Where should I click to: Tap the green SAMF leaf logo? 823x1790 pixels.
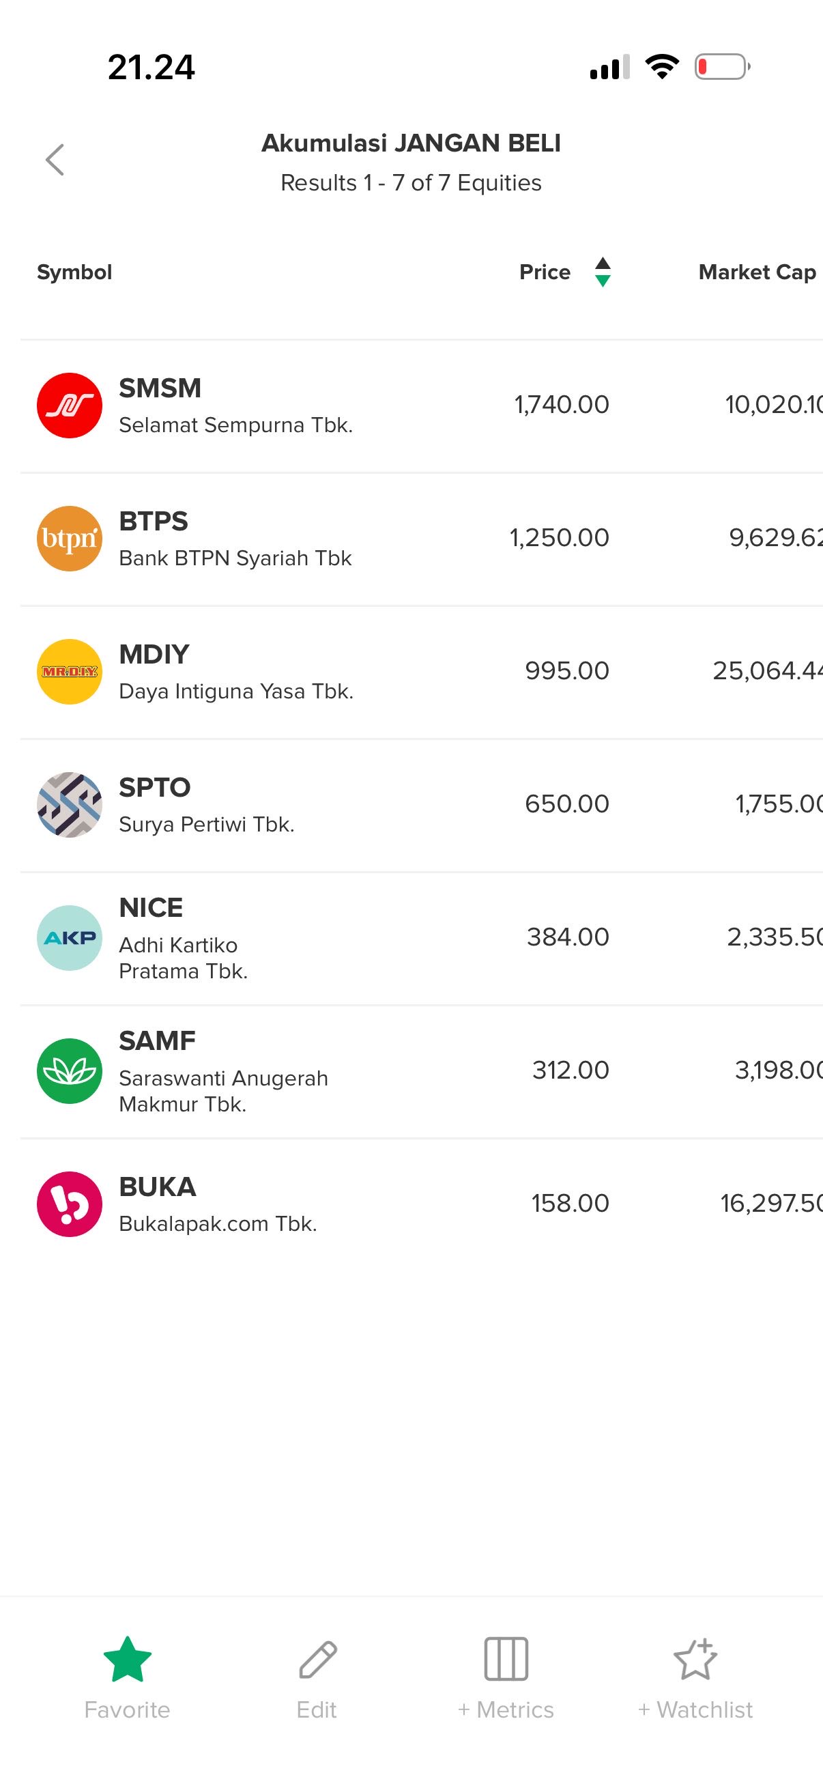click(x=70, y=1071)
